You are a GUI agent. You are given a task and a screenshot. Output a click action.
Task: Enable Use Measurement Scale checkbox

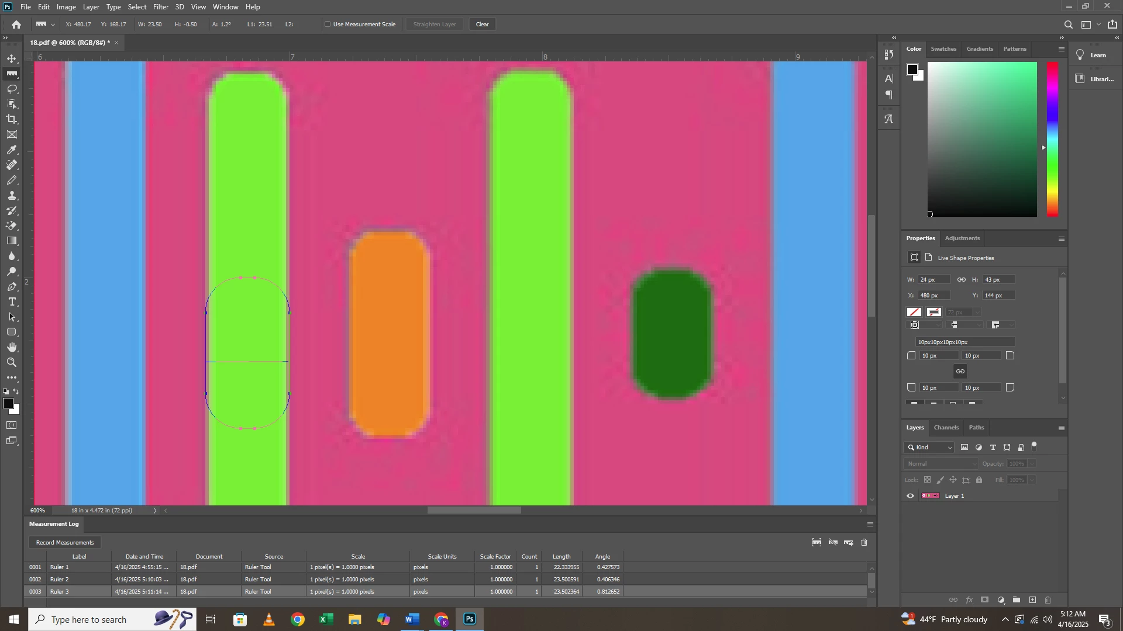[328, 25]
